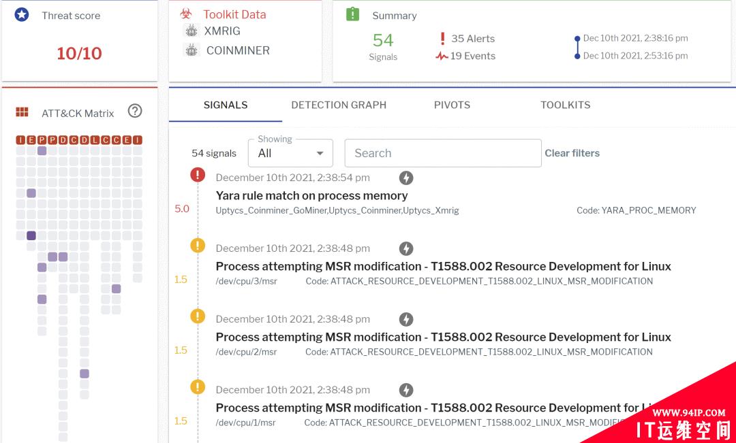The image size is (736, 443).
Task: Click the bug icon beside COINMINER
Action: coord(191,50)
